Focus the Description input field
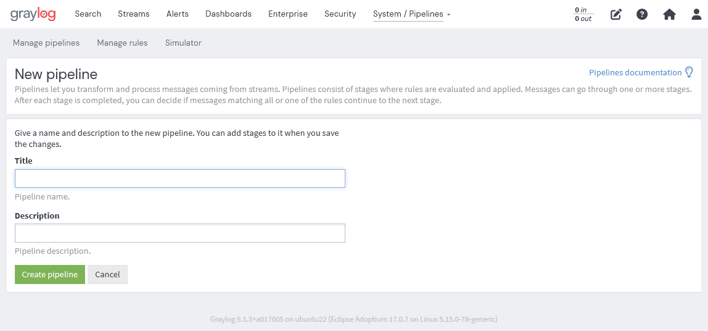 click(179, 233)
